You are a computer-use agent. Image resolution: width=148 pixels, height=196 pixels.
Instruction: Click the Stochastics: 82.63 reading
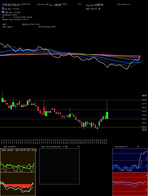click(x=9, y=15)
